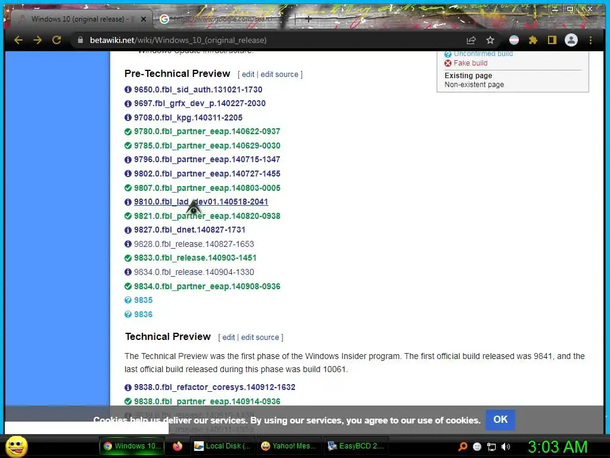Click edit link beside Pre-Technical Preview
Image resolution: width=610 pixels, height=458 pixels.
248,74
